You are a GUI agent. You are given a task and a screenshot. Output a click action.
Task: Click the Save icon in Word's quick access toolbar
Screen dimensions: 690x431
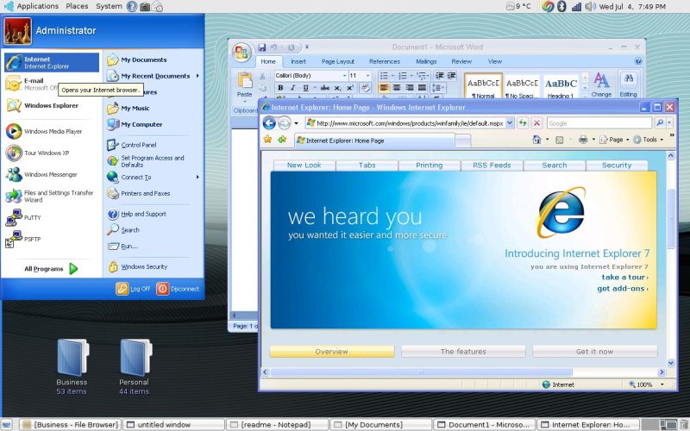coord(262,47)
